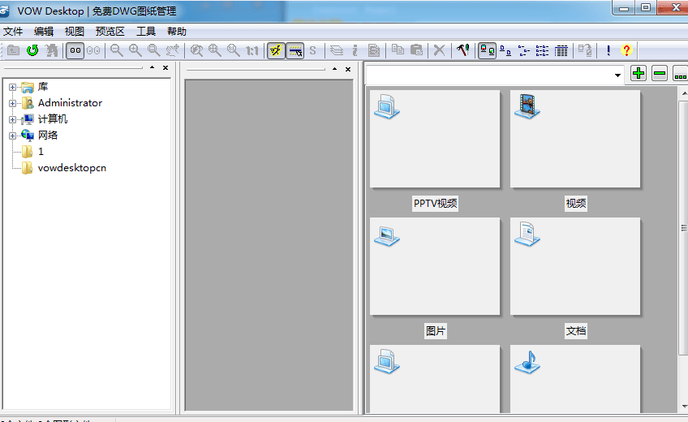Click the thumbnail pane scroll down arrow
The image size is (688, 422).
coord(684,407)
